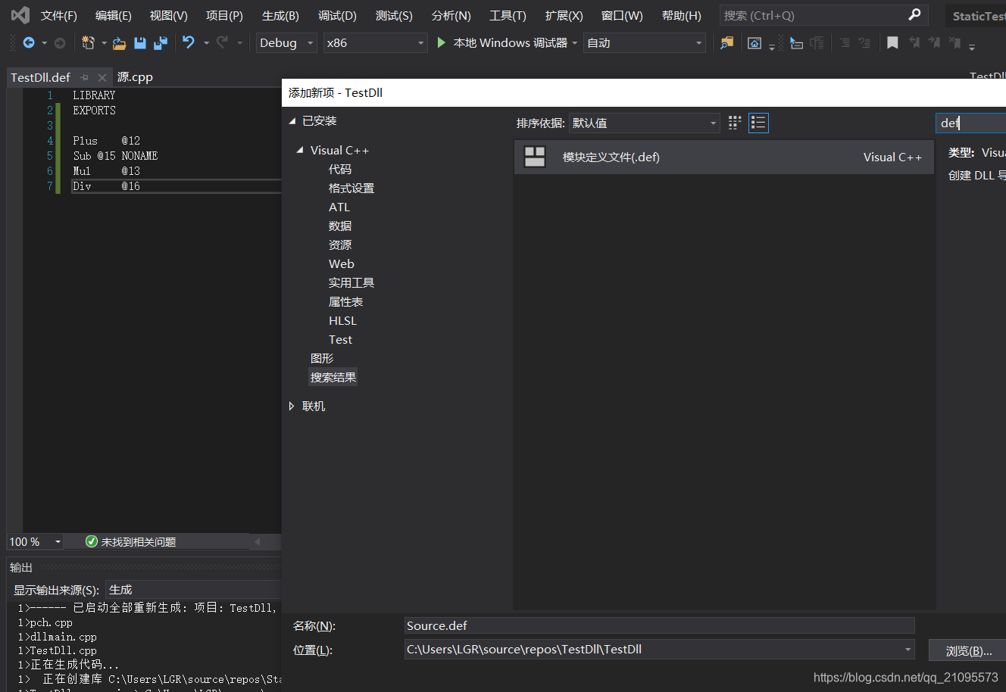Toggle a bookmark using the bookmark toolbar icon
Image resolution: width=1006 pixels, height=692 pixels.
(x=892, y=42)
